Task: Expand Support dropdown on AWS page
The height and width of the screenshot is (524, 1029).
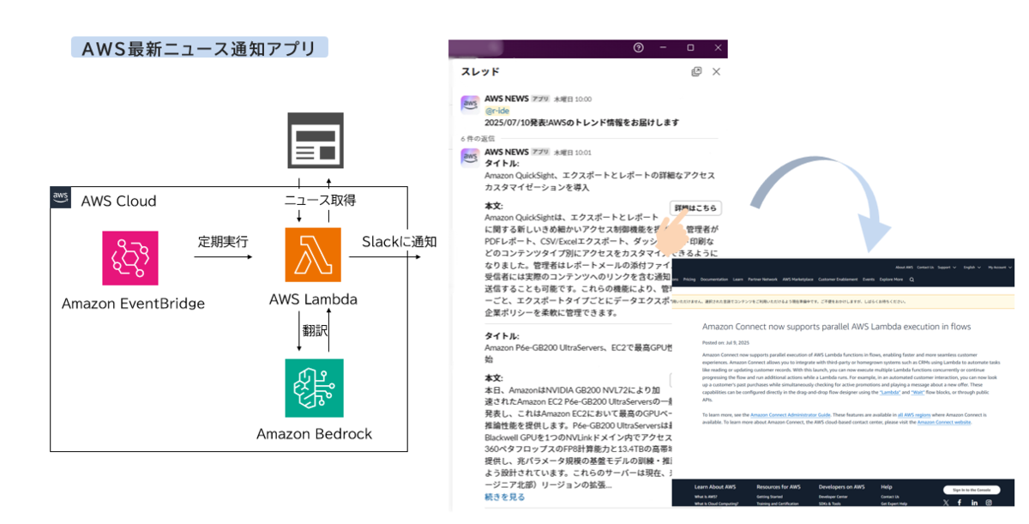Action: coord(947,268)
